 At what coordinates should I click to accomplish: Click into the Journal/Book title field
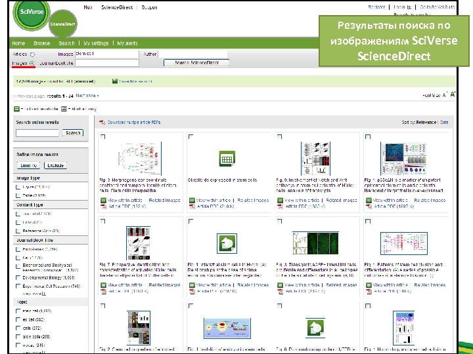pyautogui.click(x=107, y=63)
